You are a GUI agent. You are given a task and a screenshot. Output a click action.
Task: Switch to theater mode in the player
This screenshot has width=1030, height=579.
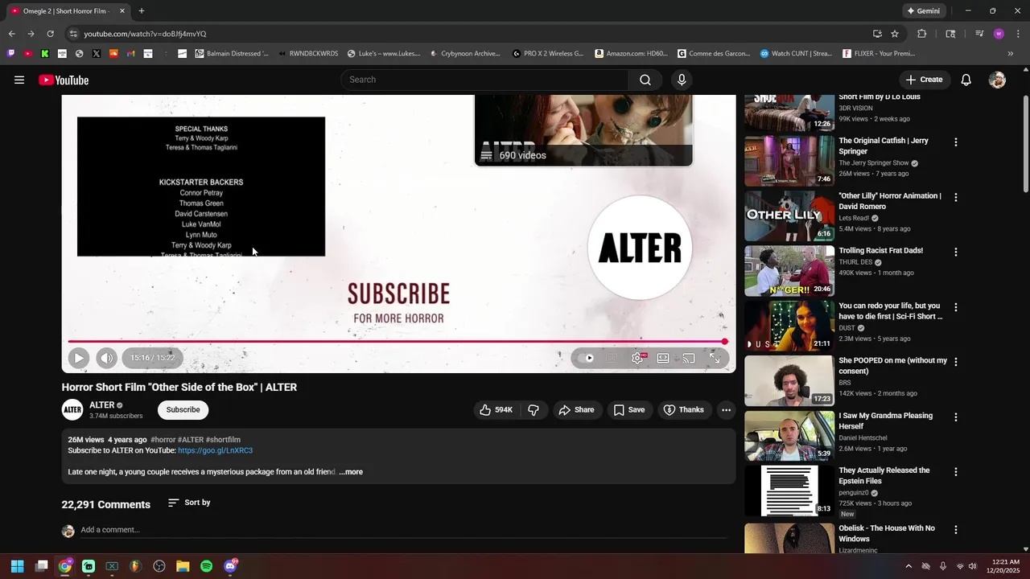click(663, 358)
